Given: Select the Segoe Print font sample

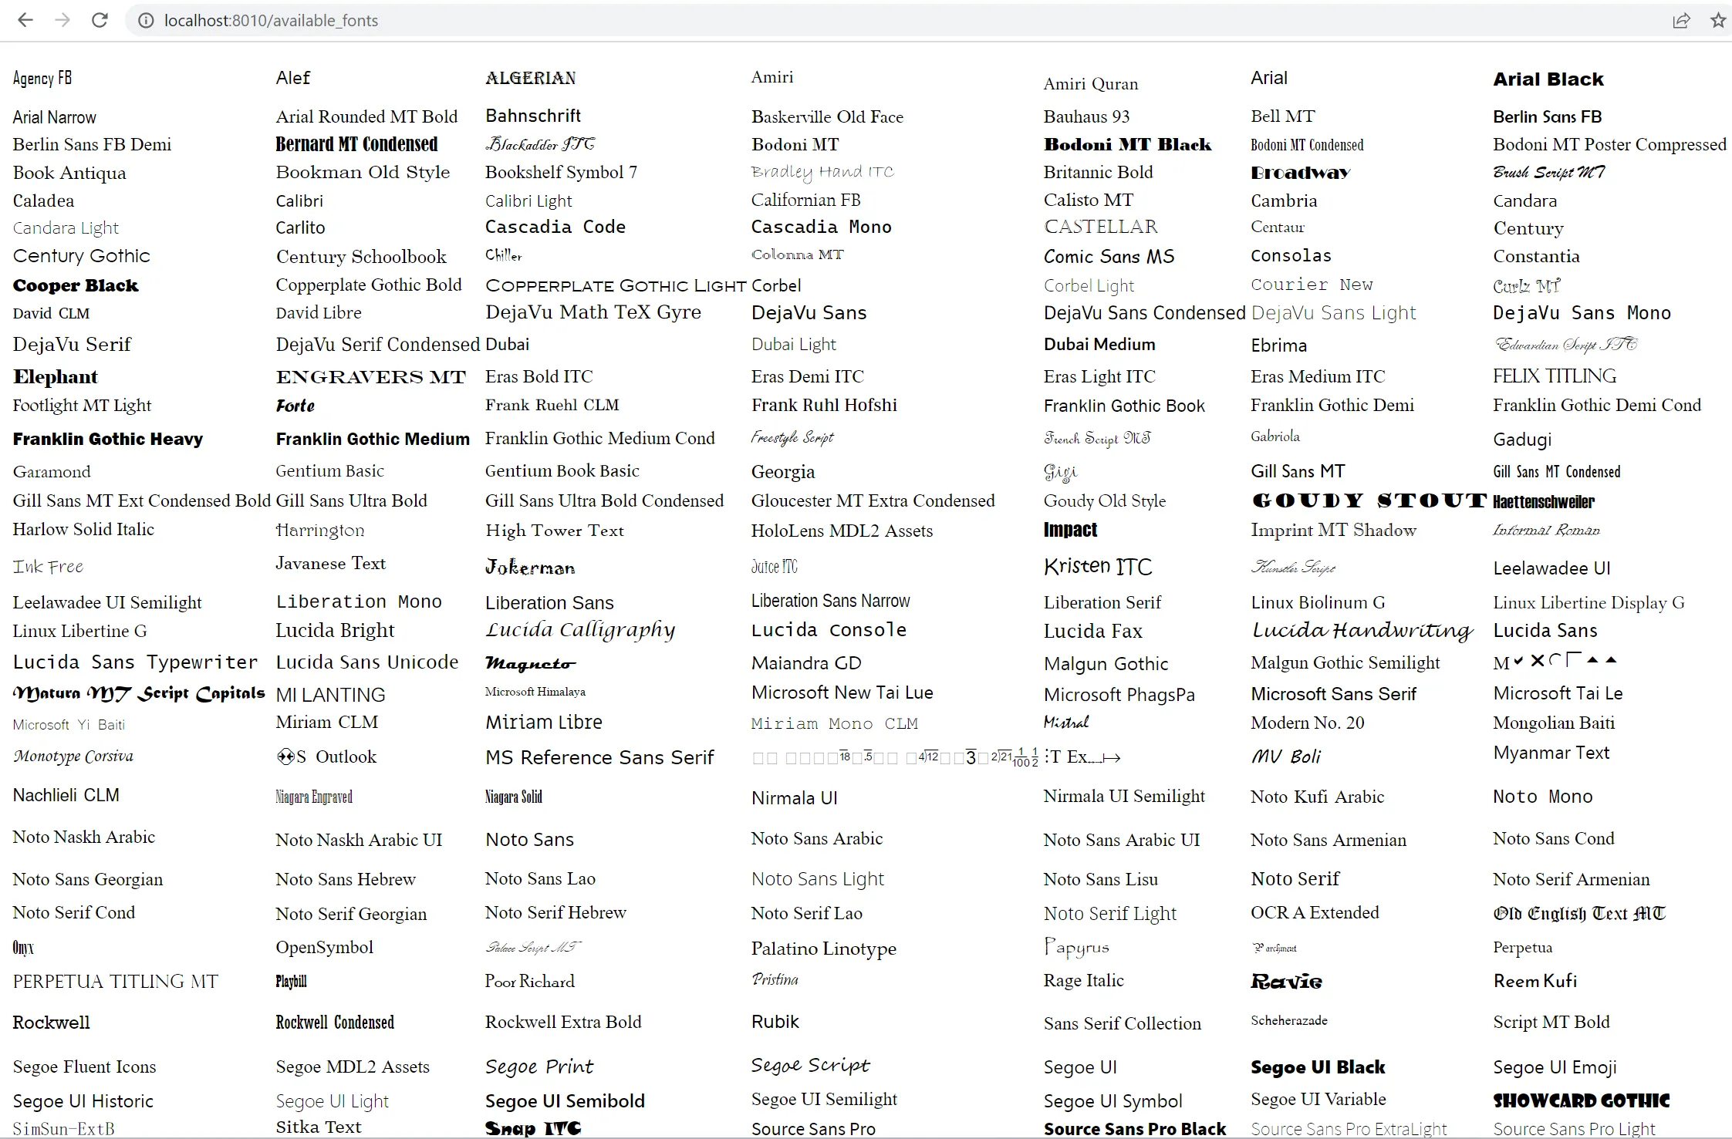Looking at the screenshot, I should [x=539, y=1067].
